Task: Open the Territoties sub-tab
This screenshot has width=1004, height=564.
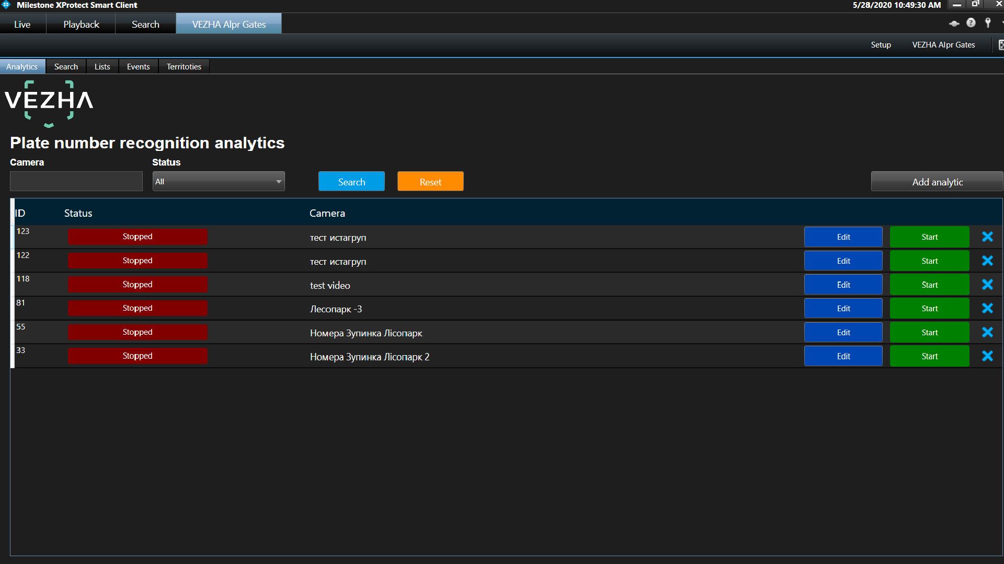Action: (184, 66)
